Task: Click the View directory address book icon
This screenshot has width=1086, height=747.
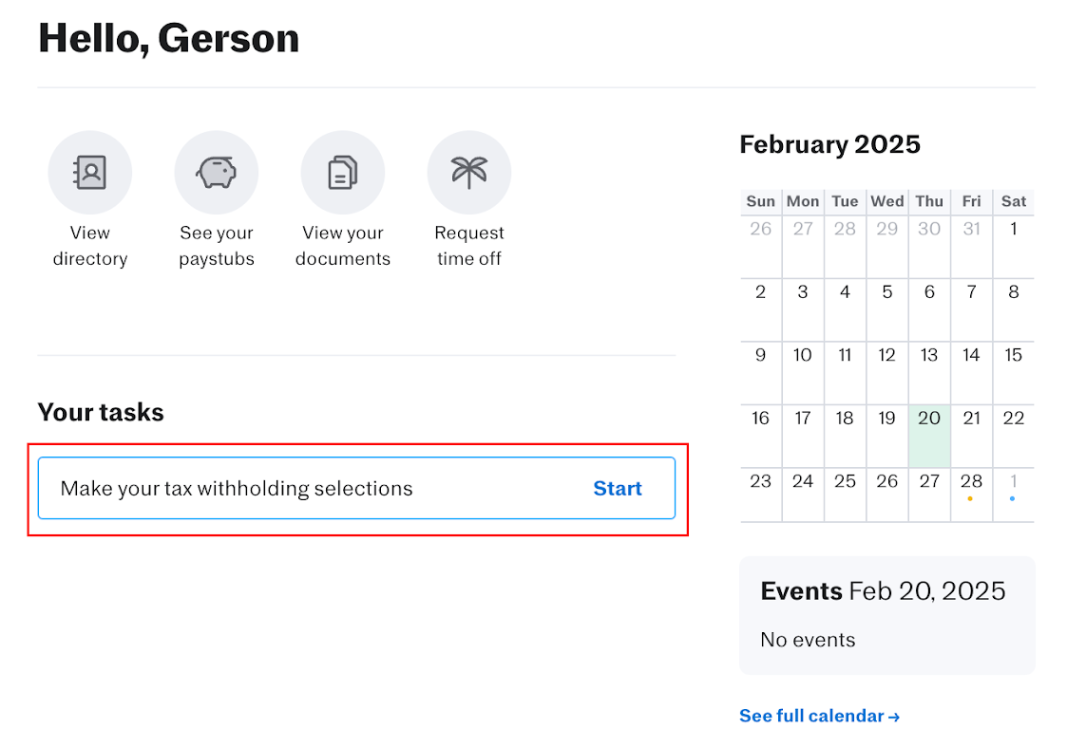Action: click(x=90, y=173)
